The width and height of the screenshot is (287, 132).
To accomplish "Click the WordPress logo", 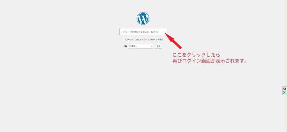I will [x=143, y=18].
